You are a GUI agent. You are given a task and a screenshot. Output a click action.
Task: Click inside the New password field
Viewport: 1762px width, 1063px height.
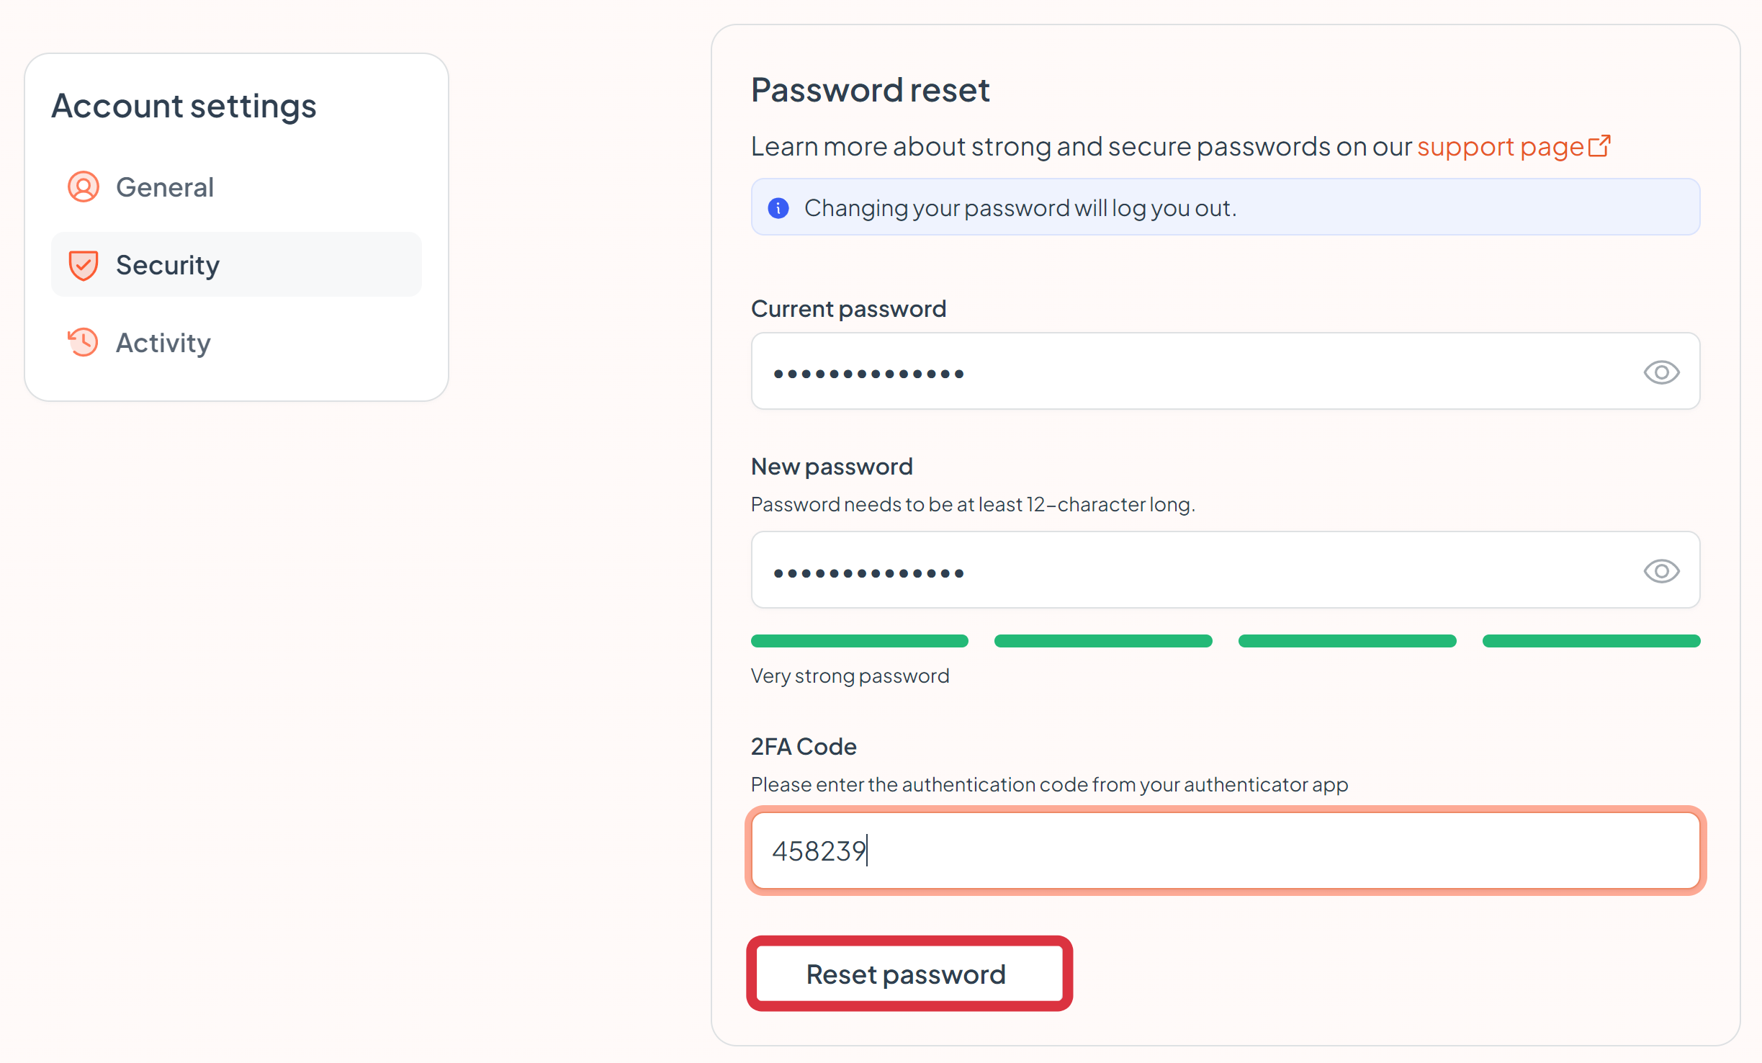[1226, 570]
